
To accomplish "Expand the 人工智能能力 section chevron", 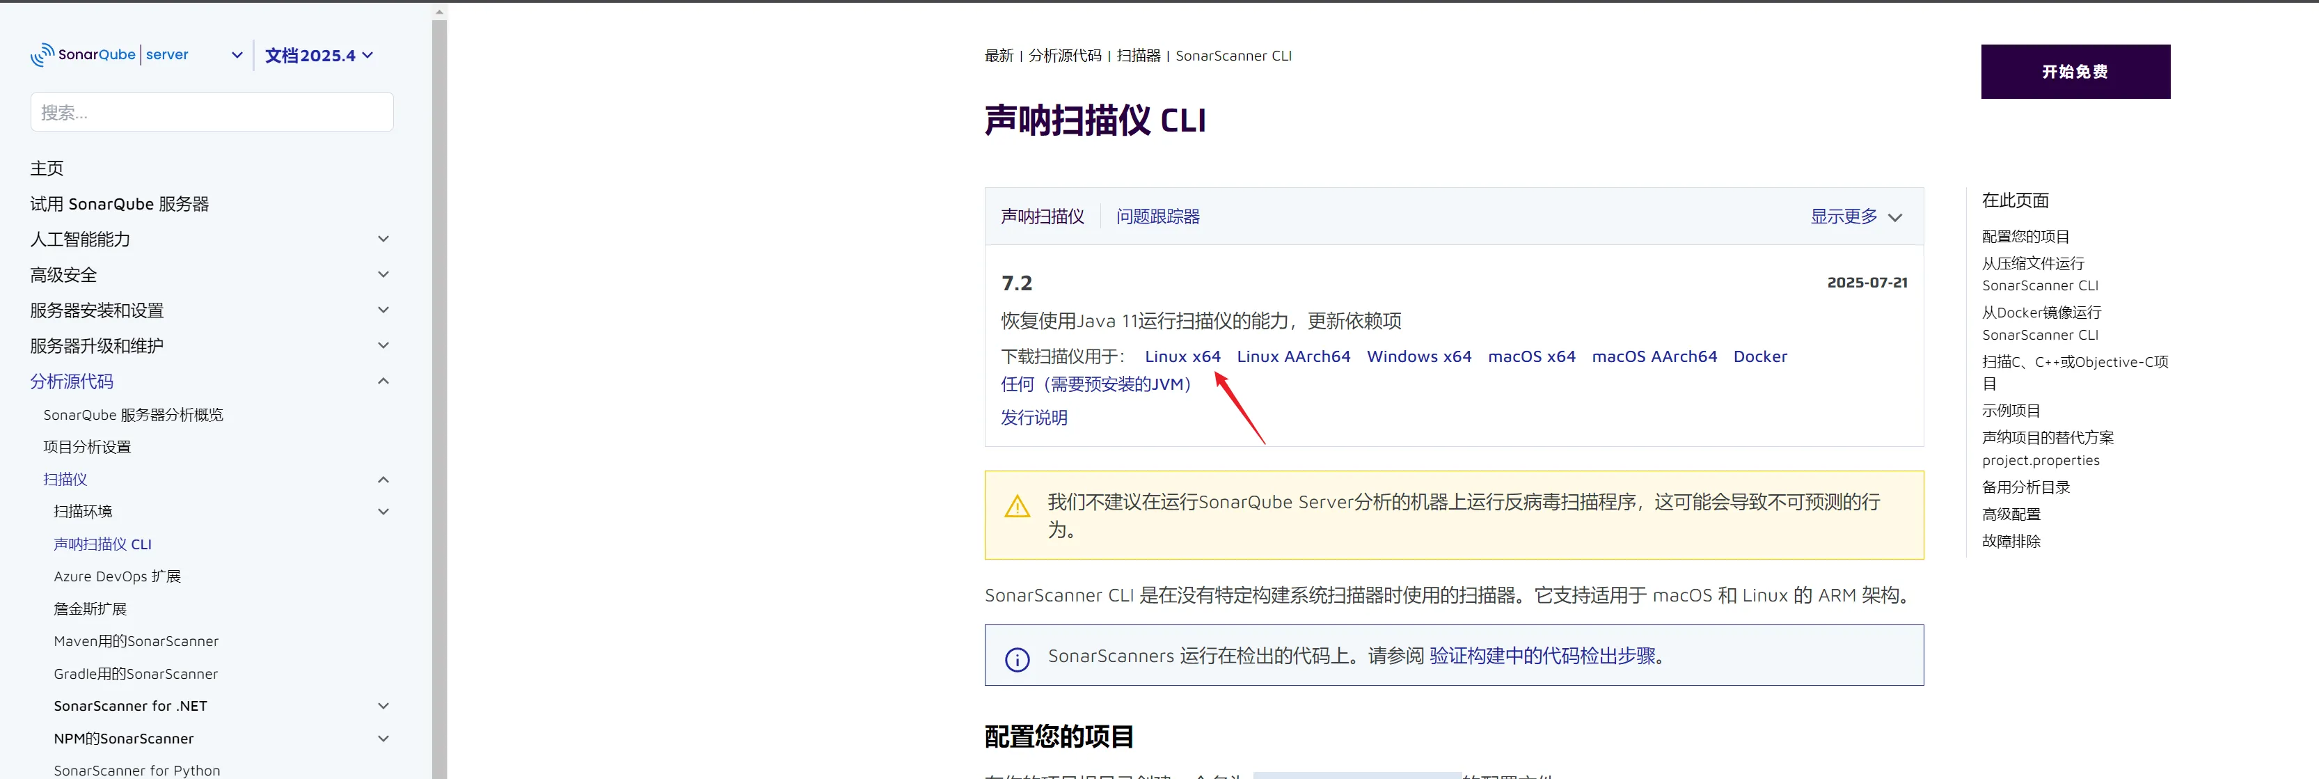I will tap(383, 239).
